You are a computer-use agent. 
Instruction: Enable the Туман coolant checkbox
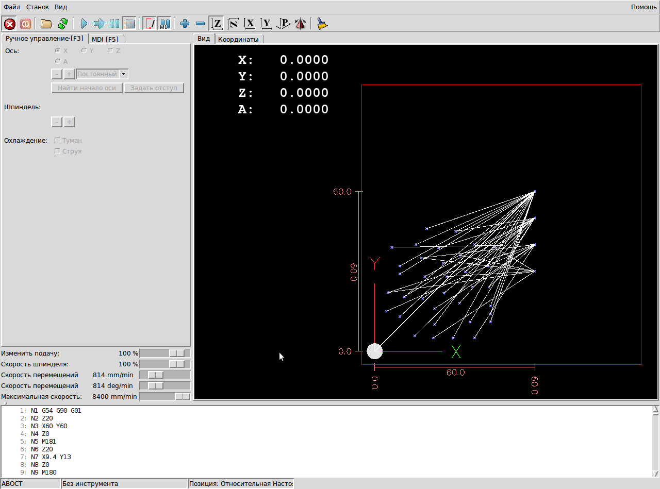(58, 140)
